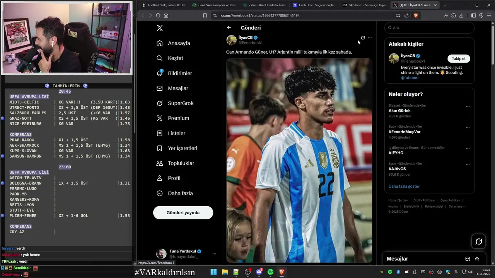Open File Explorer from the taskbar
This screenshot has height=278, width=495.
225,272
